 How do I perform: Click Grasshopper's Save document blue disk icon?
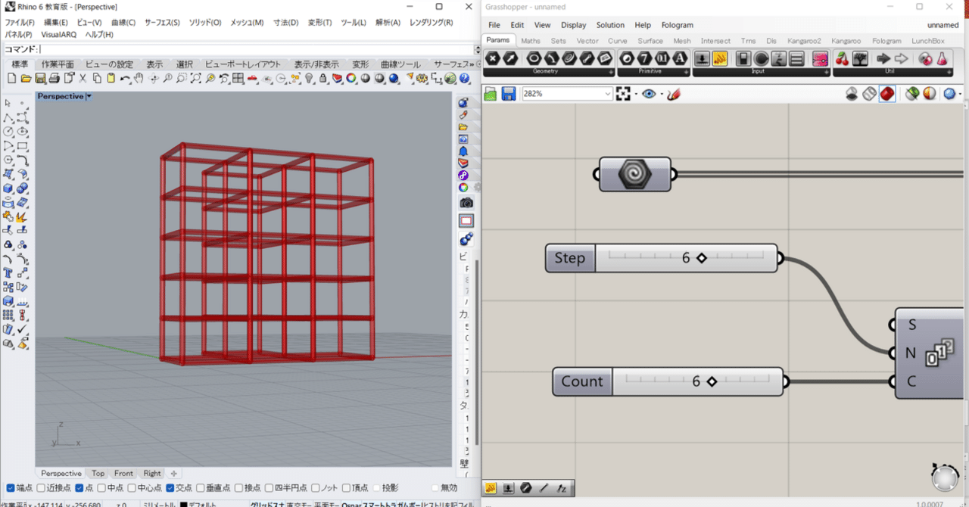tap(509, 94)
